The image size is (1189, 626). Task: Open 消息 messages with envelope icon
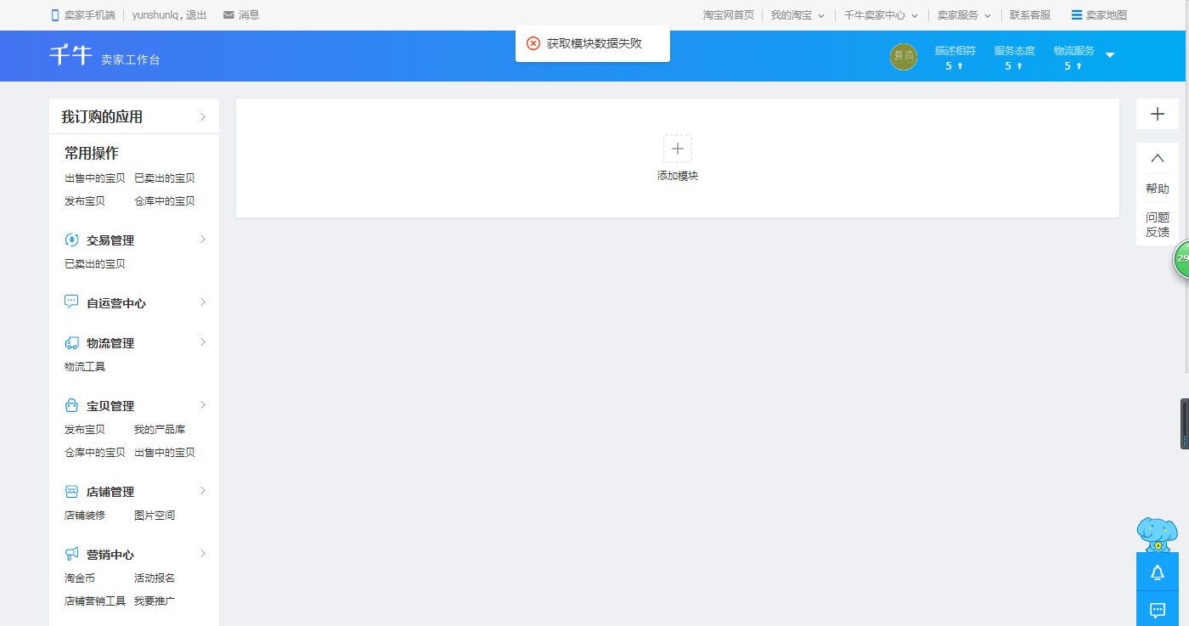[x=241, y=15]
